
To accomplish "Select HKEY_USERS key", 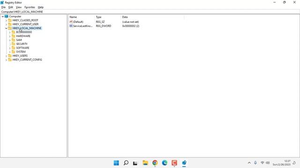I will click(20, 56).
